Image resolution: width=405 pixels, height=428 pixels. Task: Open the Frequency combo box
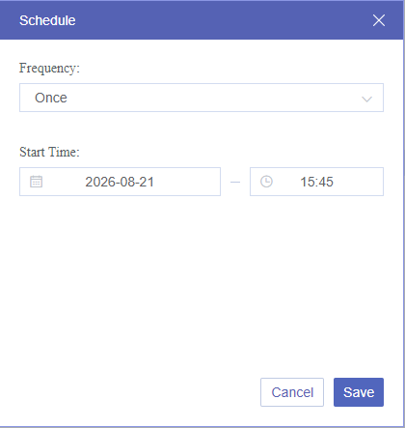(202, 98)
